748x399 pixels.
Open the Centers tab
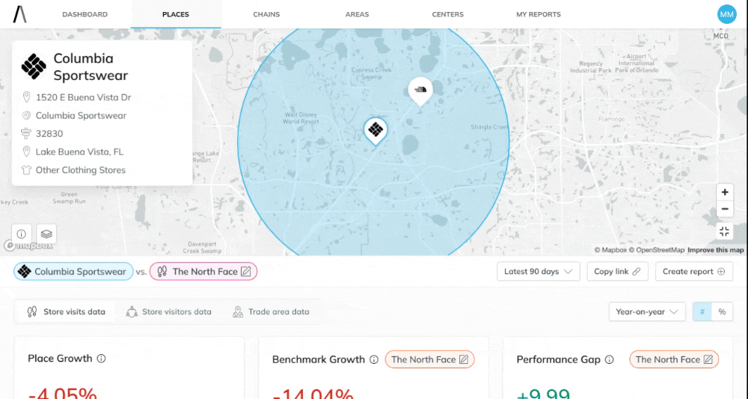tap(447, 14)
